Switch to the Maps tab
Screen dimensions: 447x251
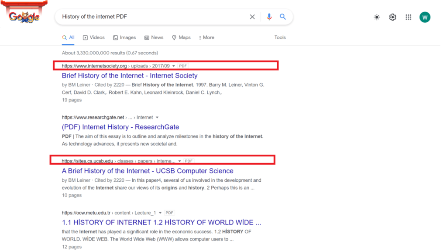pos(181,37)
